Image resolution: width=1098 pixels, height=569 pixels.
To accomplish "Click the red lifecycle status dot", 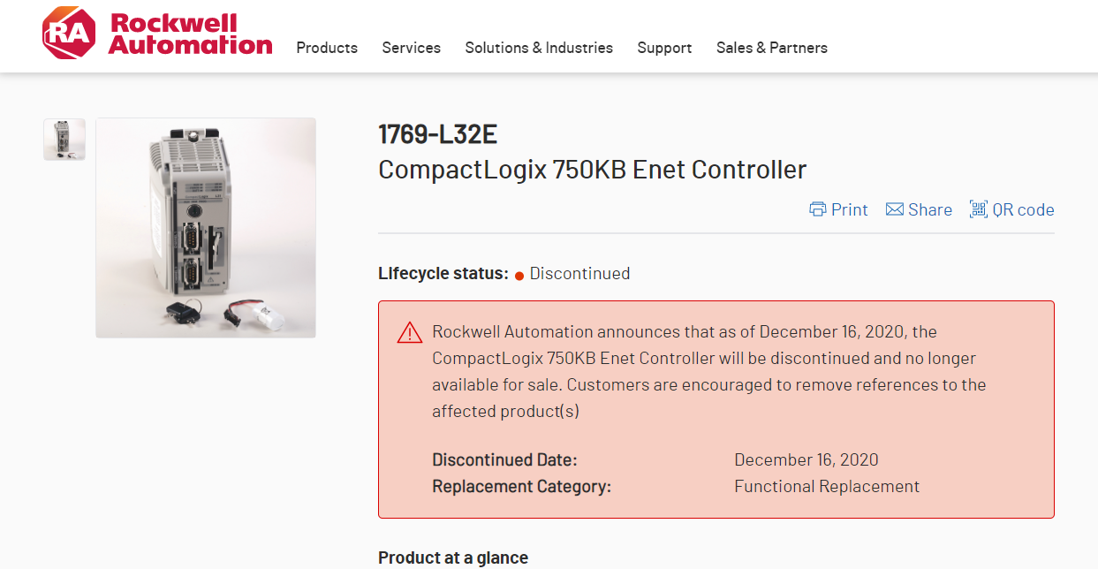I will point(519,274).
